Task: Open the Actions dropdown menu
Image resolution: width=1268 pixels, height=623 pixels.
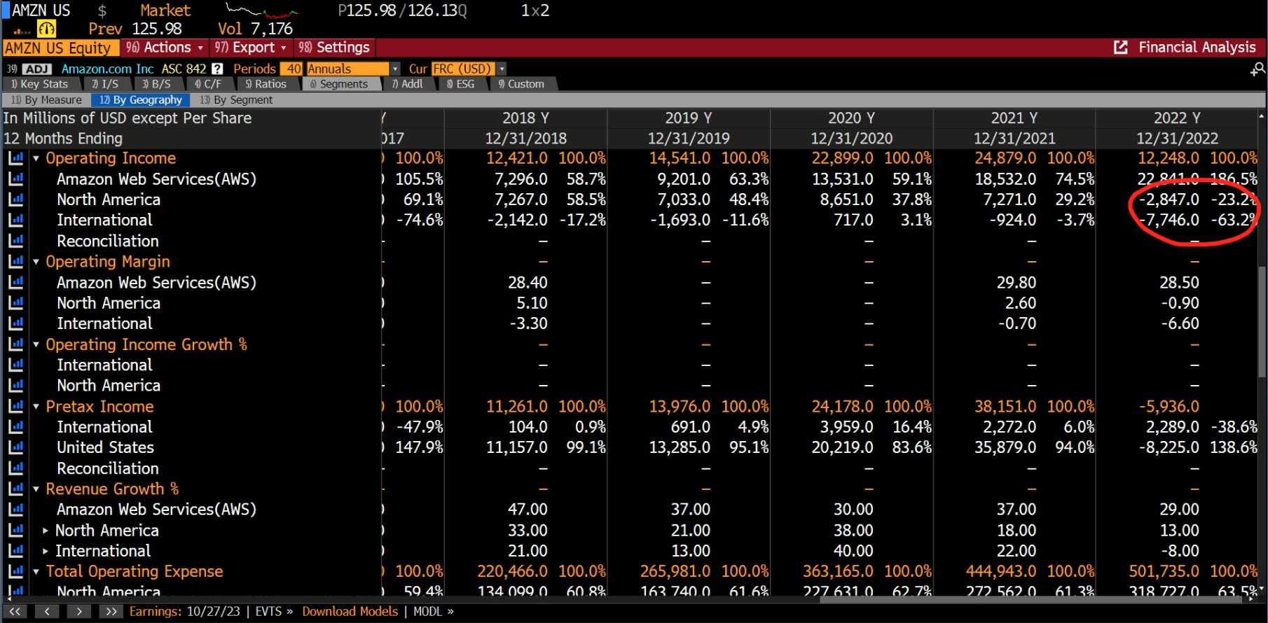Action: [x=165, y=48]
